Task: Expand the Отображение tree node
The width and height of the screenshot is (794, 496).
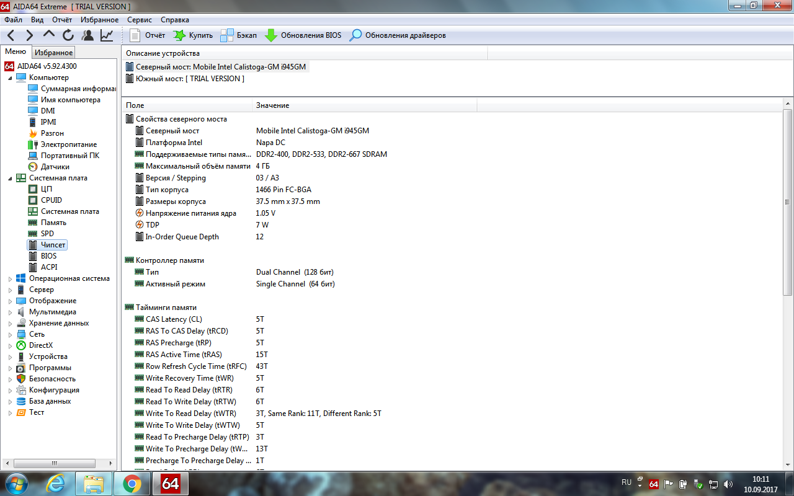Action: (x=9, y=301)
